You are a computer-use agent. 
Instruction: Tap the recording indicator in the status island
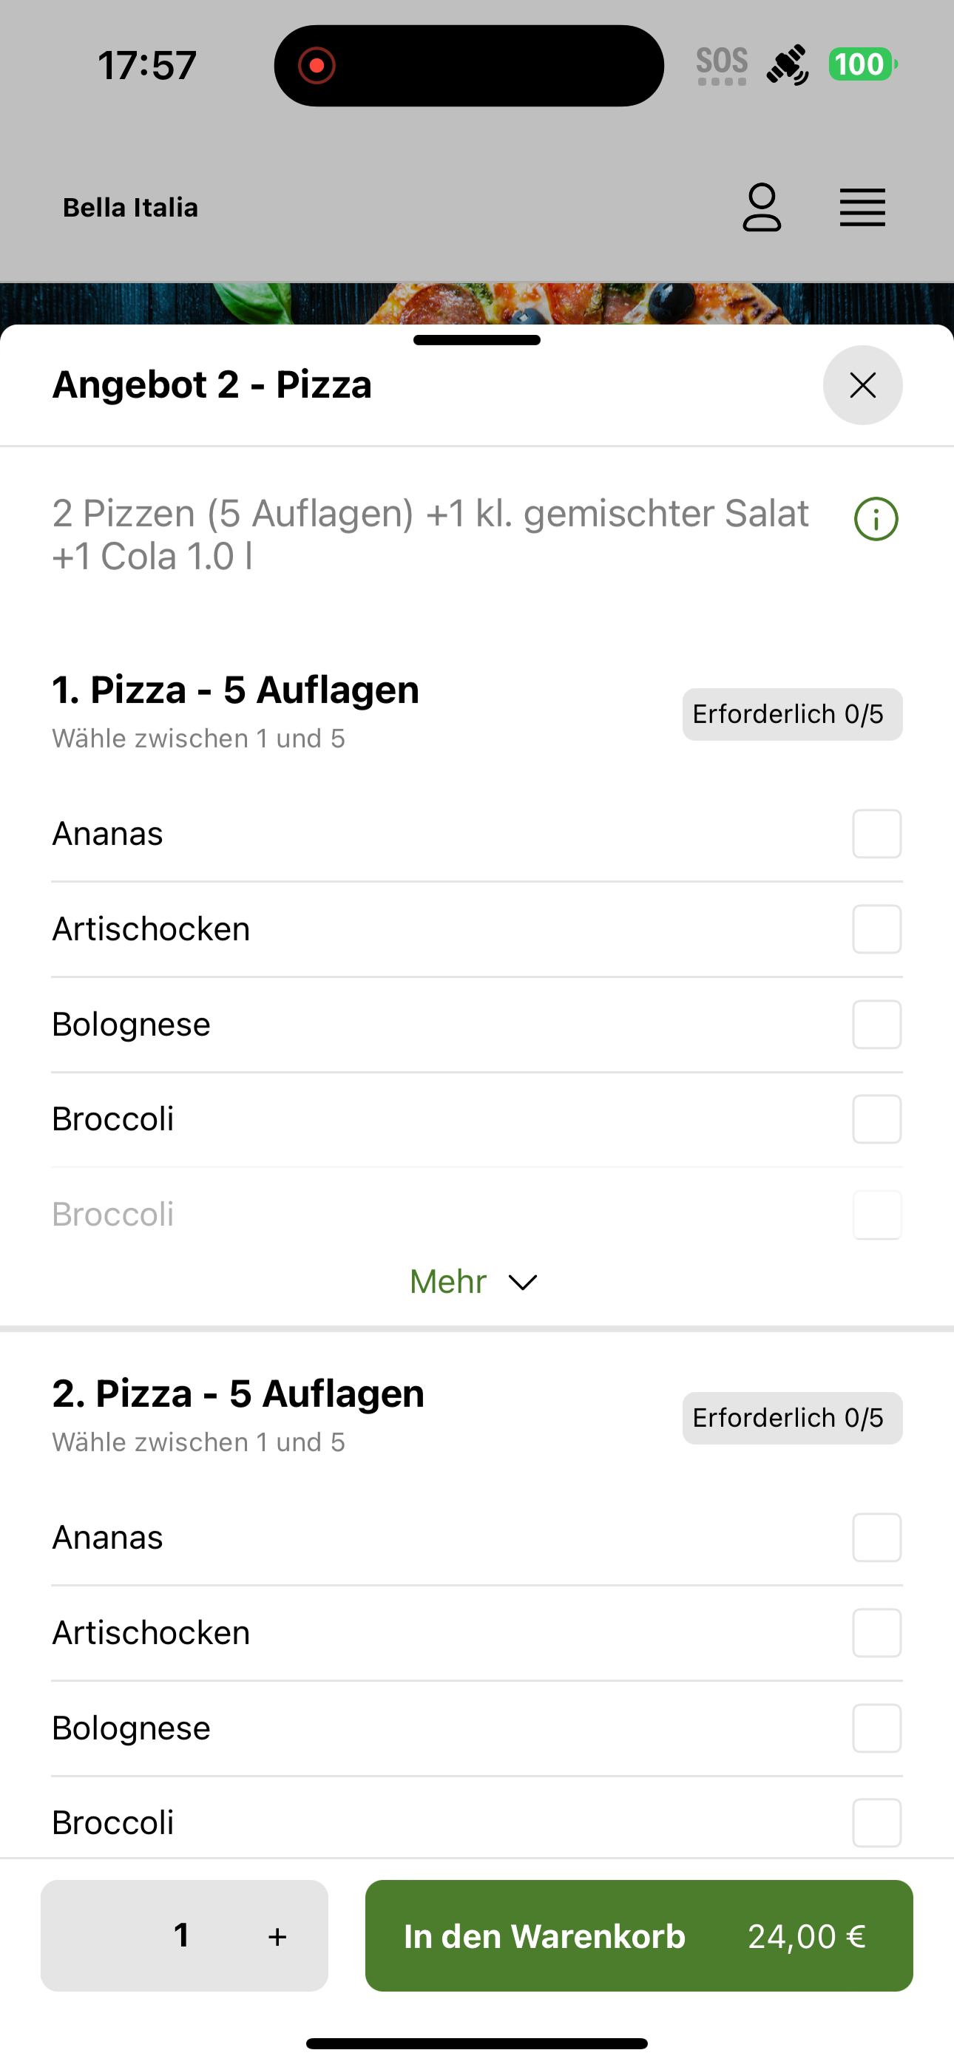point(317,65)
